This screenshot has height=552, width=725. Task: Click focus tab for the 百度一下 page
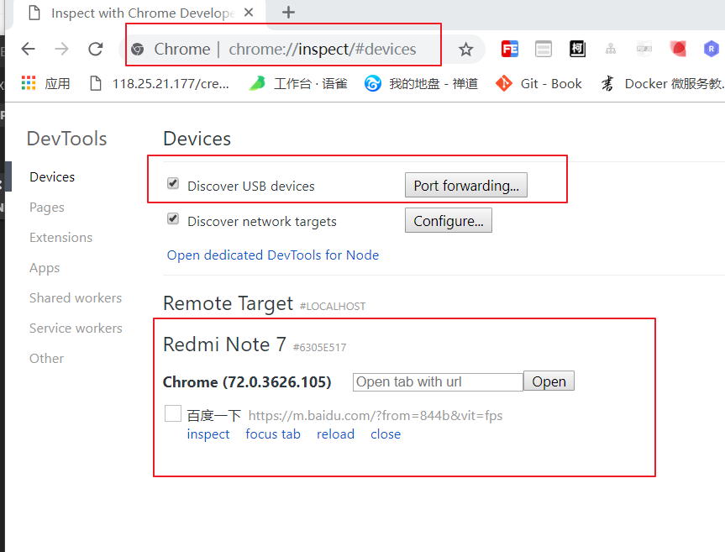coord(273,434)
